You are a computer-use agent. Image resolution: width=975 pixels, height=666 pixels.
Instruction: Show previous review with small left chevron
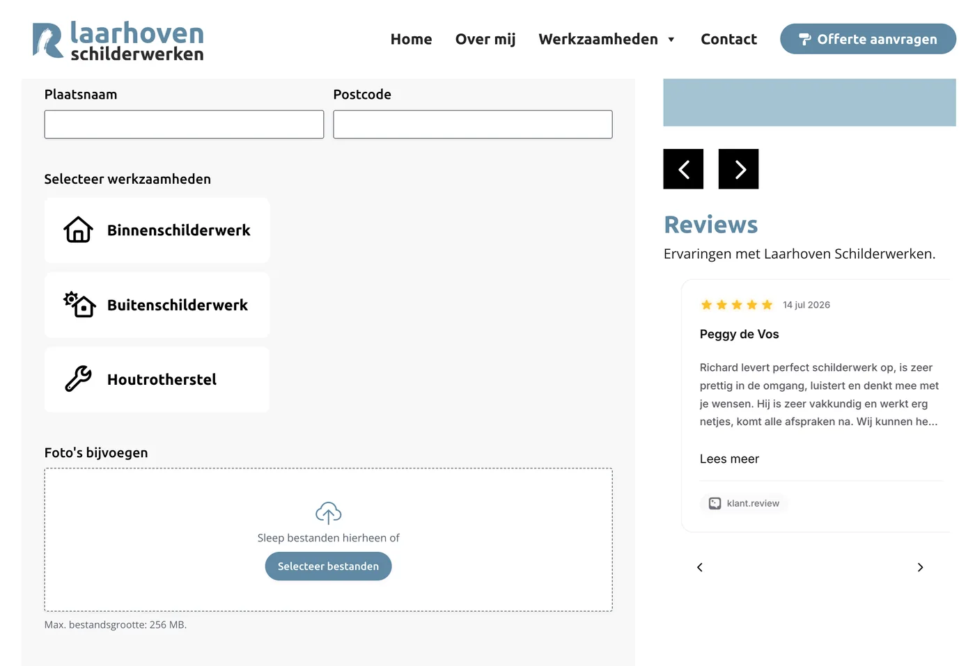[700, 567]
